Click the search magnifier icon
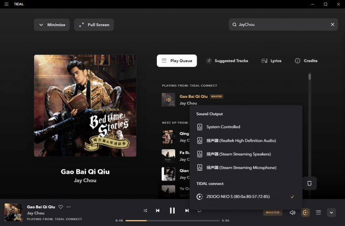345x226 pixels. [x=234, y=25]
